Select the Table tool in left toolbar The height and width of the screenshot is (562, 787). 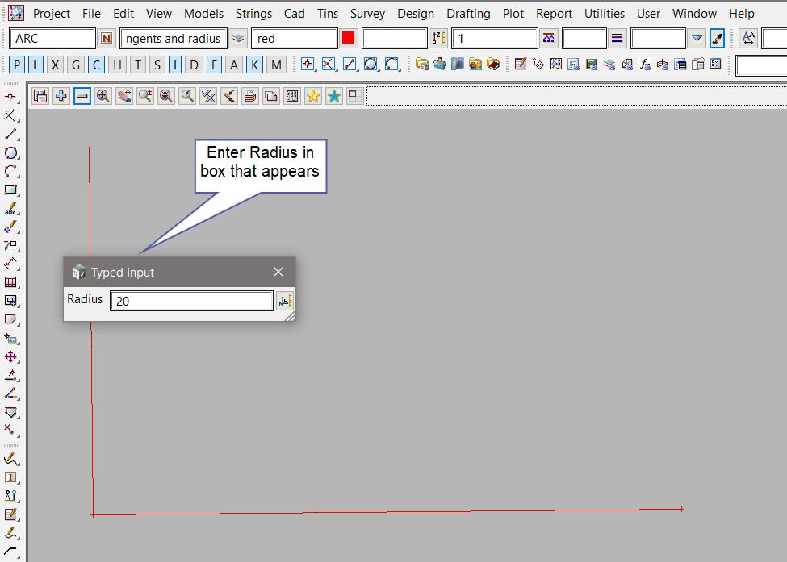coord(10,282)
